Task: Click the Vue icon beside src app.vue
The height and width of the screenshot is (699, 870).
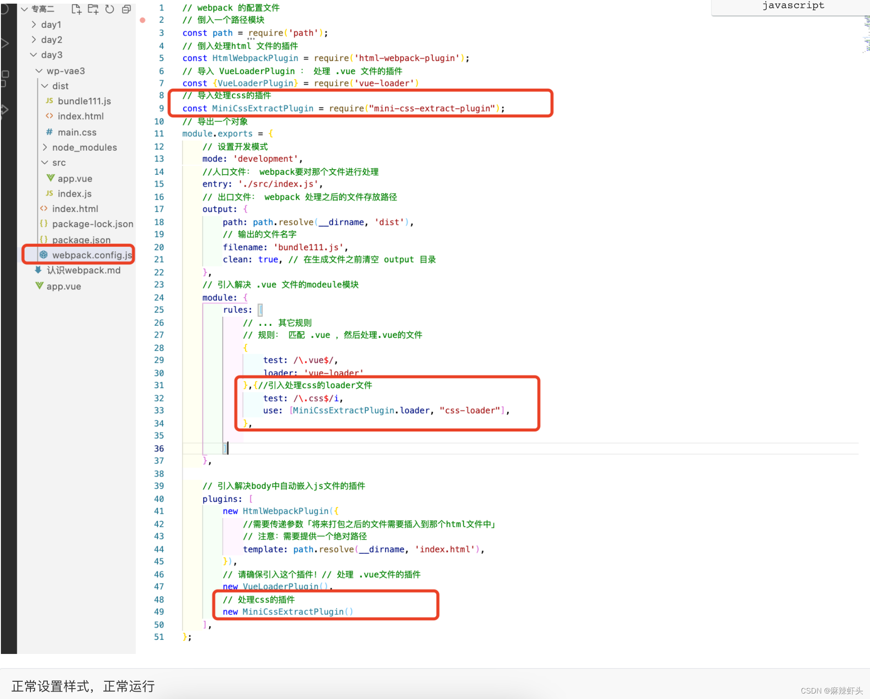Action: point(51,178)
